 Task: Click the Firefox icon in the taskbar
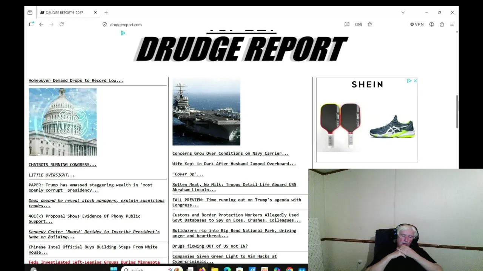pyautogui.click(x=203, y=269)
